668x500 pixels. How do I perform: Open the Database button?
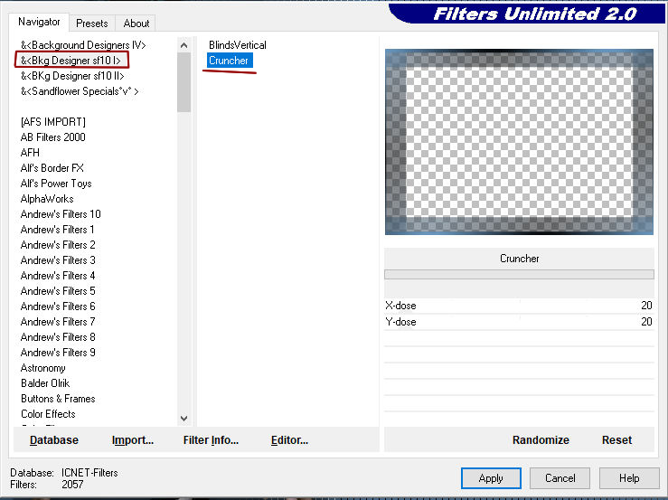click(54, 440)
